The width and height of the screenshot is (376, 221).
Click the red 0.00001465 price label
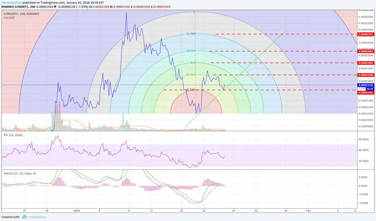(x=366, y=92)
